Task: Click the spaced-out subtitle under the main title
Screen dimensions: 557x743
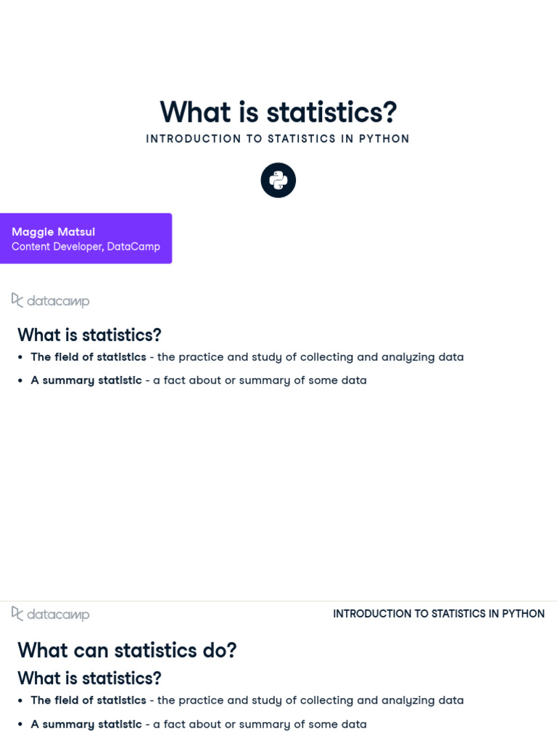Action: tap(278, 139)
